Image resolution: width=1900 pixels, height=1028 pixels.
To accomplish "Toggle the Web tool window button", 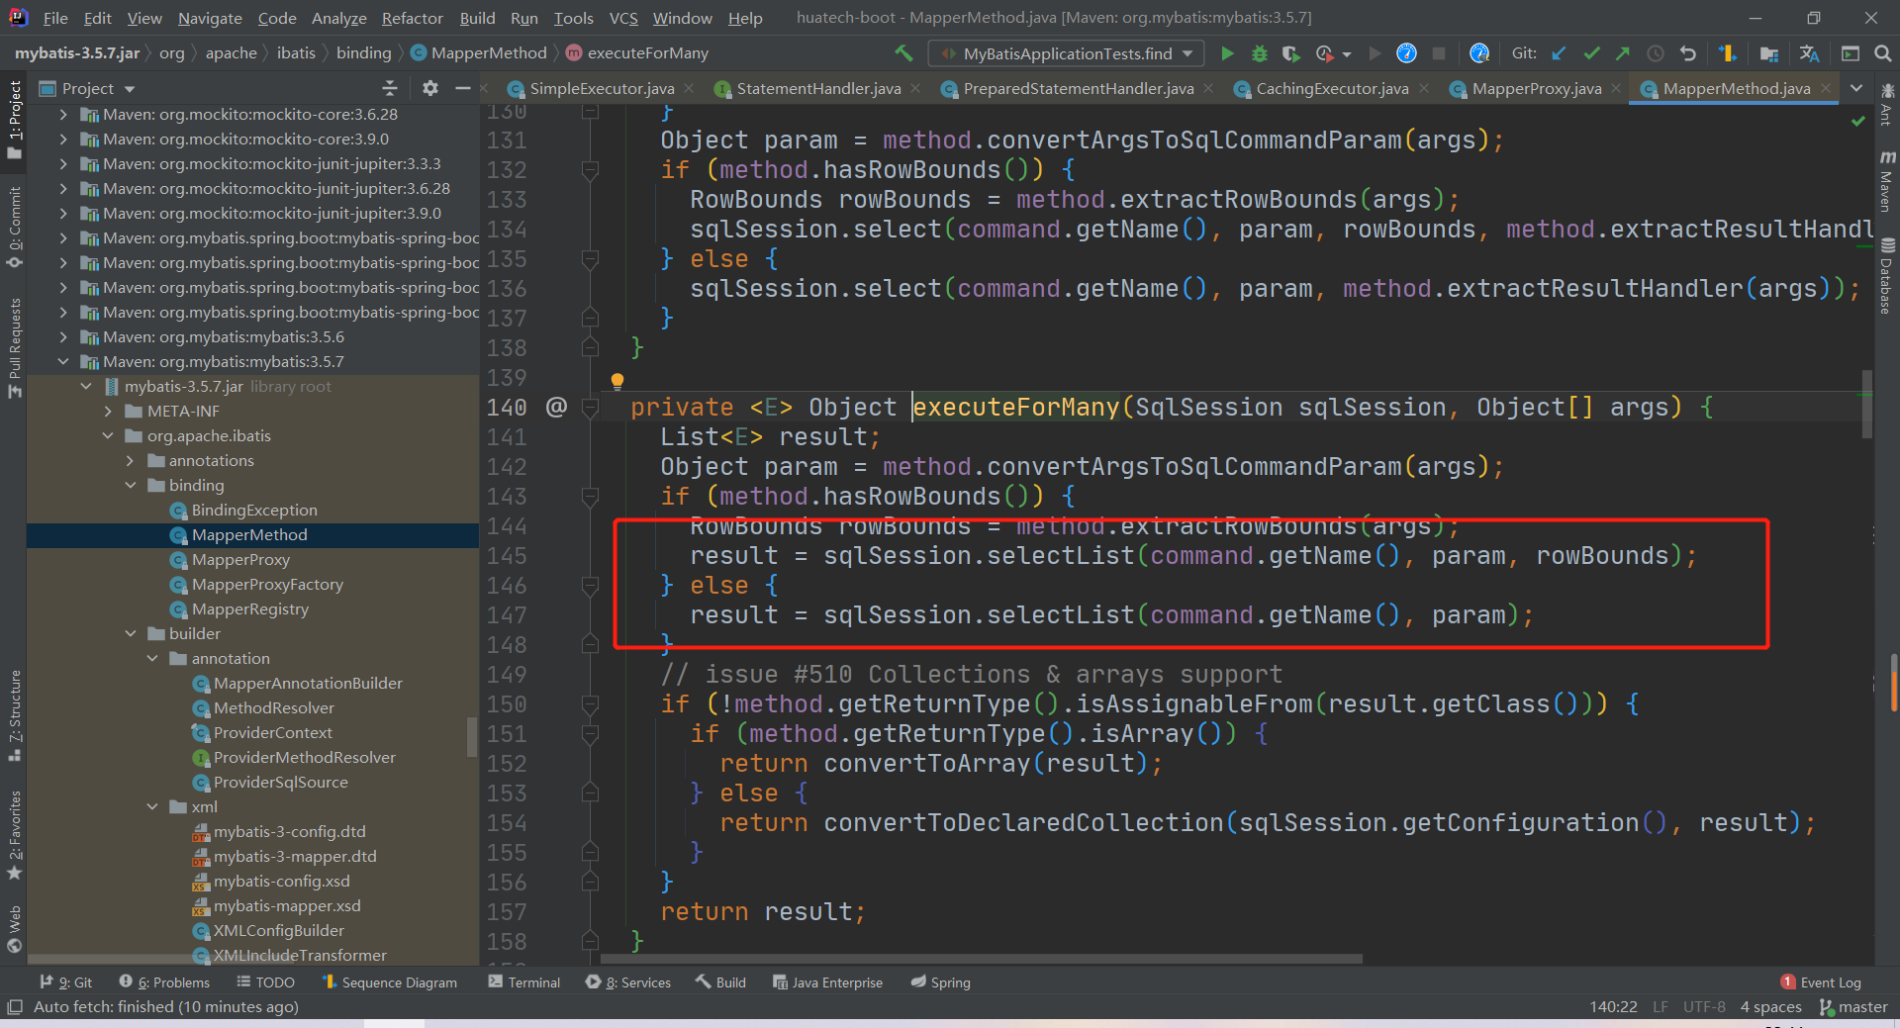I will tap(14, 929).
